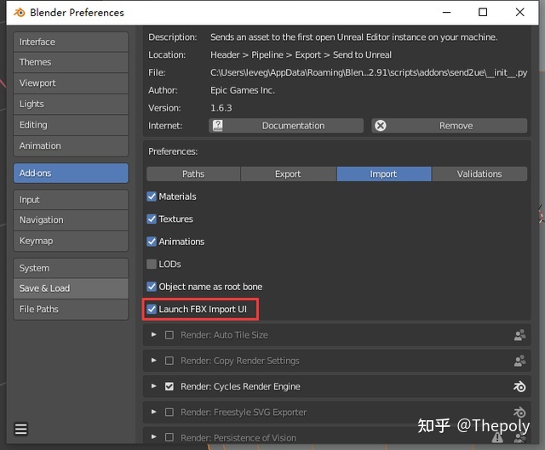545x450 pixels.
Task: Toggle Launch FBX Import UI checkbox
Action: [x=152, y=309]
